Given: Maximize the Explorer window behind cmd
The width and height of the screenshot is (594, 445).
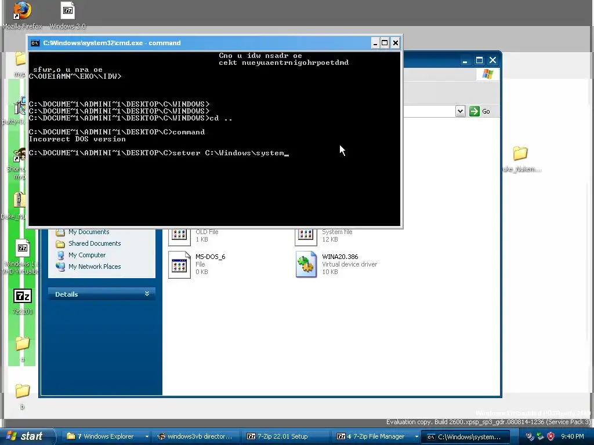Looking at the screenshot, I should pos(479,60).
